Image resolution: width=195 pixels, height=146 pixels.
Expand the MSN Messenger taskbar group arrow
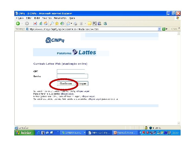85,133
